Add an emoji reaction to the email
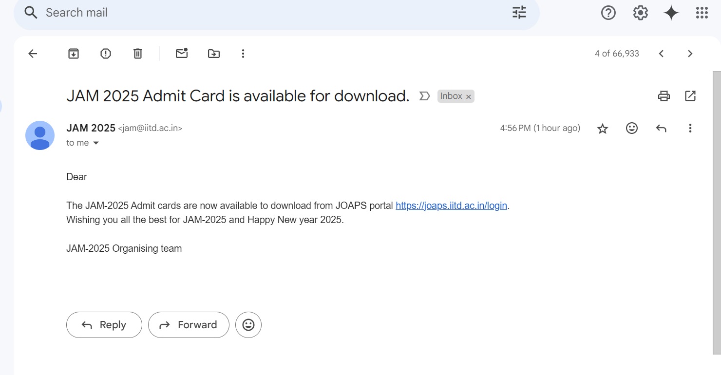 (x=631, y=128)
